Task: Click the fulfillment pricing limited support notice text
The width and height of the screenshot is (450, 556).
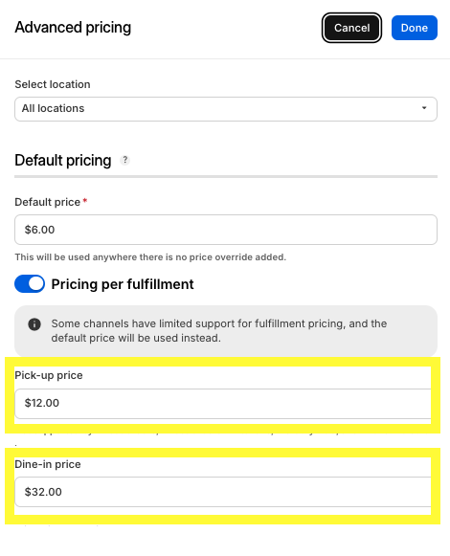Action: tap(219, 331)
